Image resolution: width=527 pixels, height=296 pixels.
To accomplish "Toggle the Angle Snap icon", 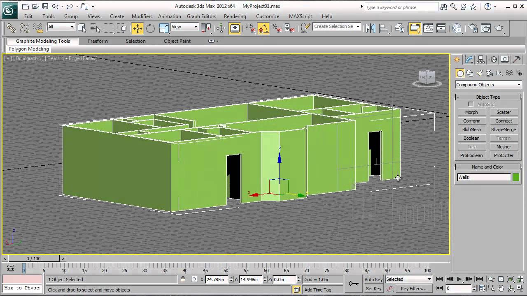I will (x=263, y=28).
